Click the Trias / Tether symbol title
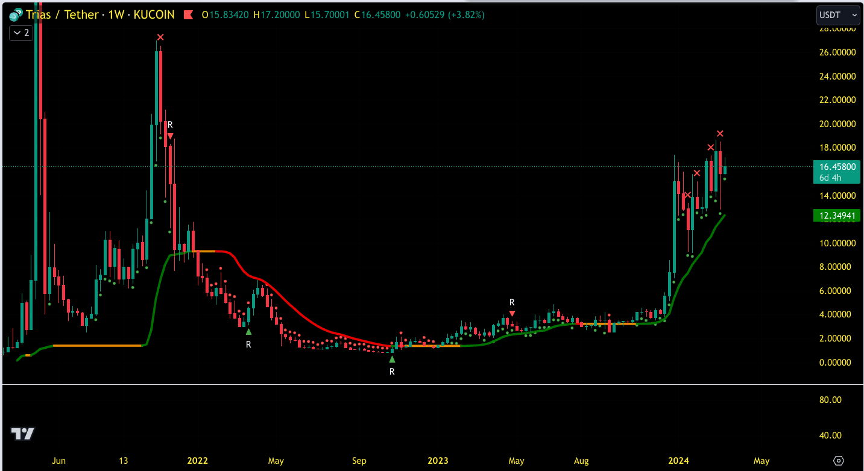Image resolution: width=864 pixels, height=471 pixels. (x=63, y=15)
